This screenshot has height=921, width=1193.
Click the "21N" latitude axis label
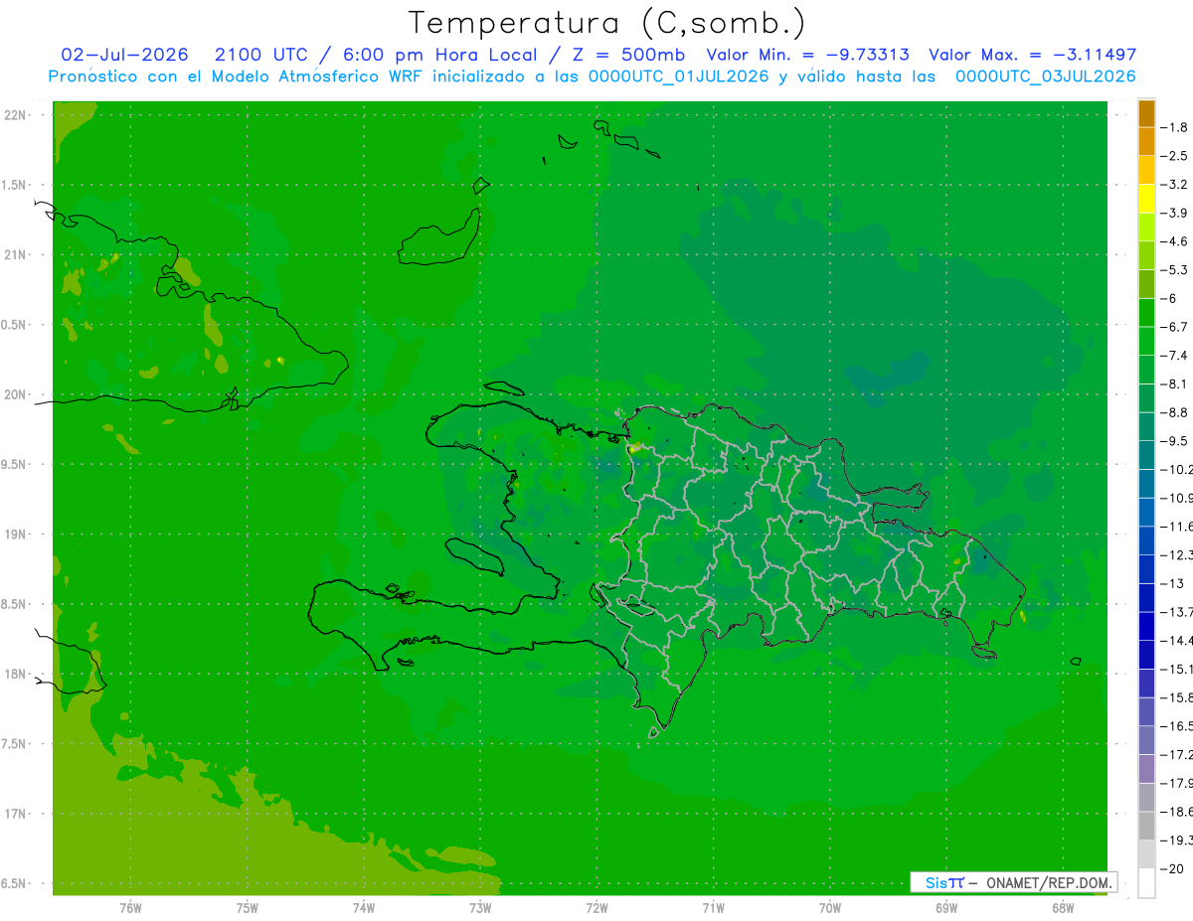[16, 255]
